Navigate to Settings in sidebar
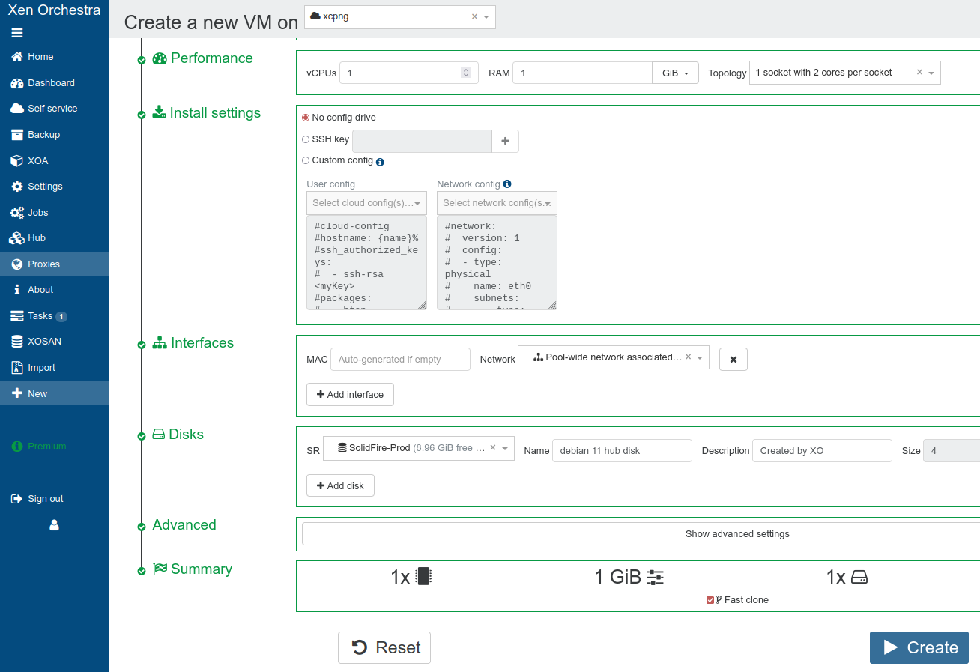This screenshot has width=980, height=672. pos(55,187)
